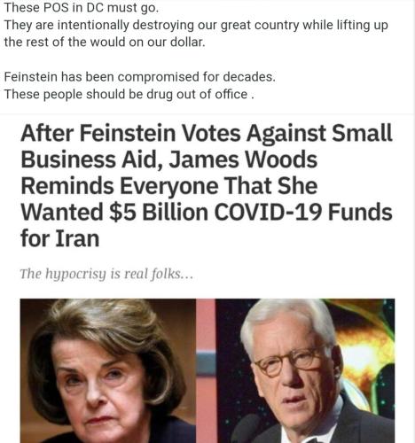
Task: Click headline line "Business Aid, James Woods"
Action: pos(168,159)
